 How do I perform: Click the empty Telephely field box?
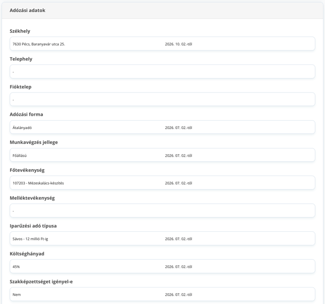162,71
